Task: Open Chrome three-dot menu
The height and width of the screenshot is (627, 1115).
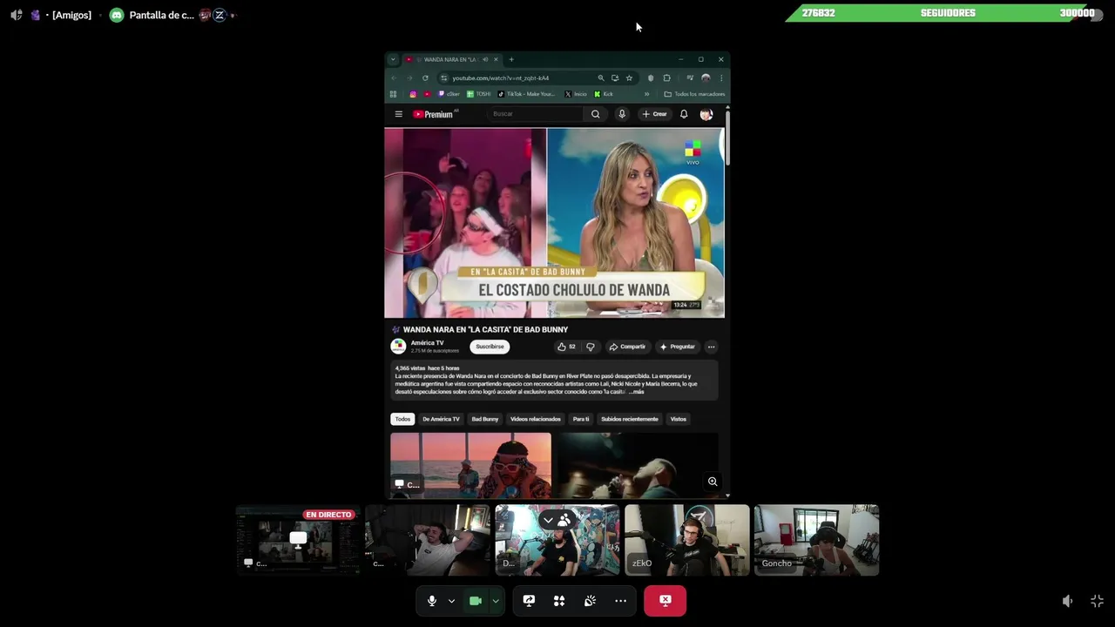Action: click(720, 78)
